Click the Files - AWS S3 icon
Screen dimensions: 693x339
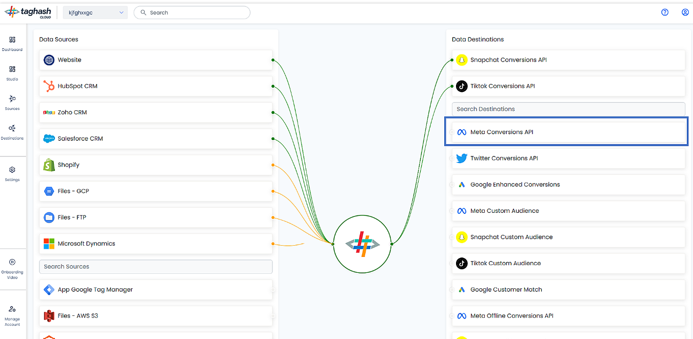tap(49, 316)
